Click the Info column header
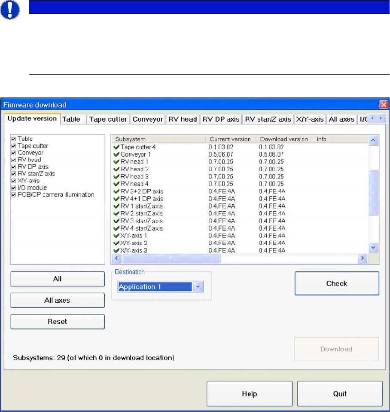Image resolution: width=390 pixels, height=412 pixels. (x=341, y=139)
